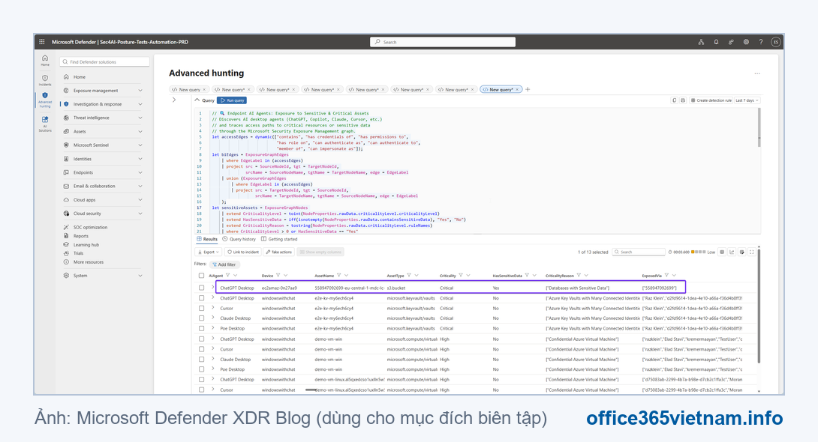Click Create detection rule
This screenshot has height=442, width=818.
[x=711, y=100]
